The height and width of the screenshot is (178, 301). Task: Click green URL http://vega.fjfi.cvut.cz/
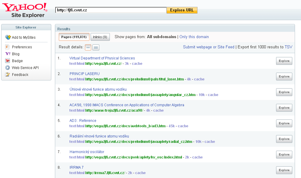pyautogui.click(x=104, y=64)
